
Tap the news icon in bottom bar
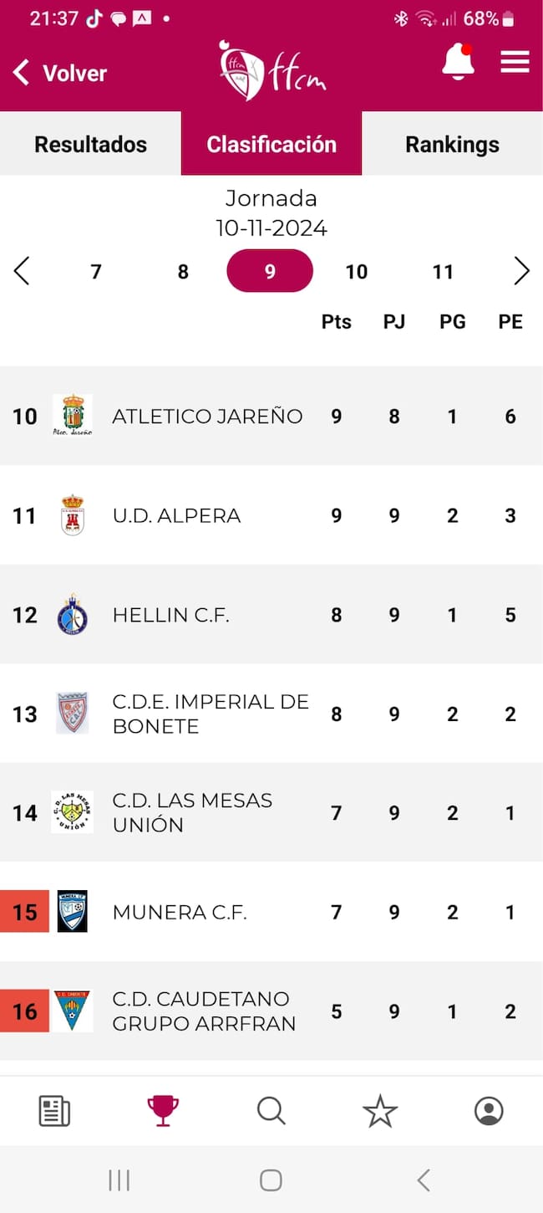click(x=54, y=1111)
